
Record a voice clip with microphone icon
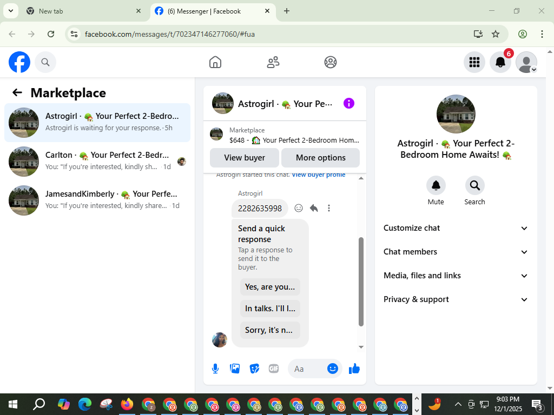pos(215,369)
